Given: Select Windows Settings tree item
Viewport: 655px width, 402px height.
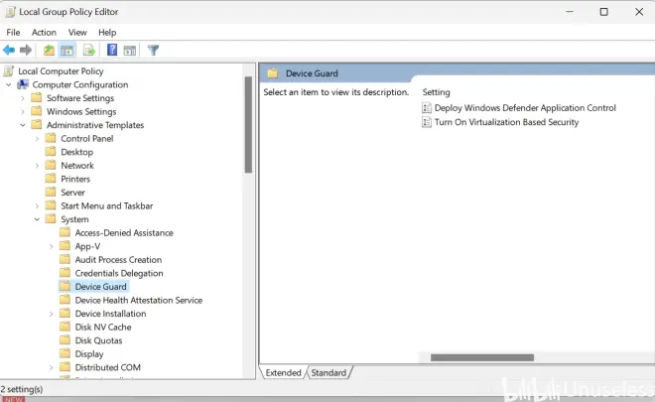Looking at the screenshot, I should pyautogui.click(x=81, y=111).
